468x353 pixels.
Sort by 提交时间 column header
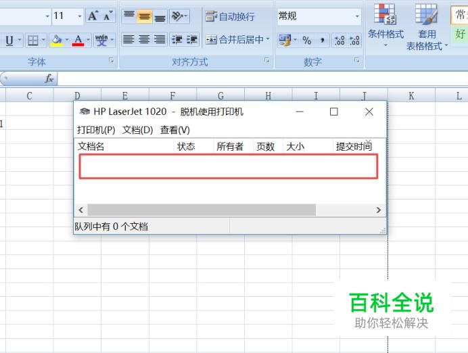click(359, 147)
